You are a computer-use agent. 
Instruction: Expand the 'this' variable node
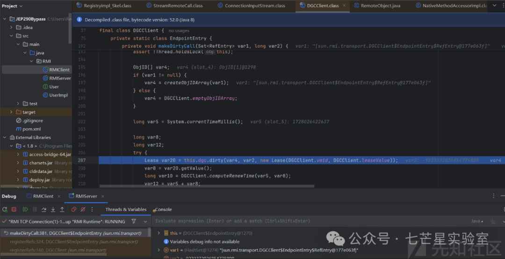point(159,233)
